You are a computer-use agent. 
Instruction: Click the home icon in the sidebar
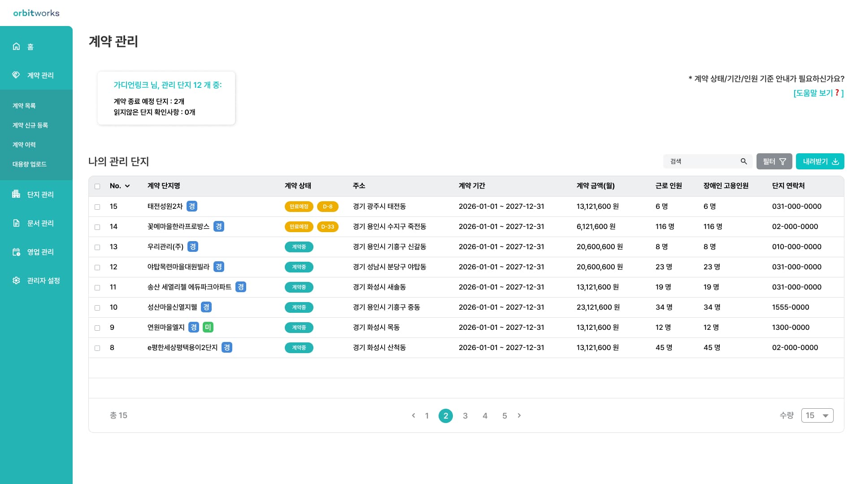[16, 47]
